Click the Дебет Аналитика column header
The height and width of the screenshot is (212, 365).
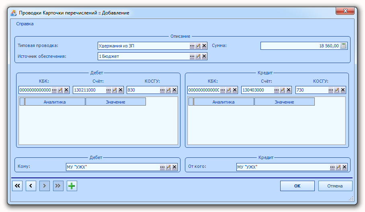[x=55, y=102]
